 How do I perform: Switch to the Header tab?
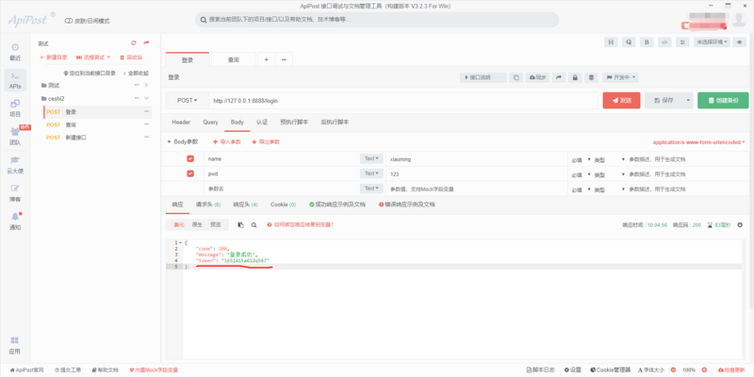pos(181,123)
